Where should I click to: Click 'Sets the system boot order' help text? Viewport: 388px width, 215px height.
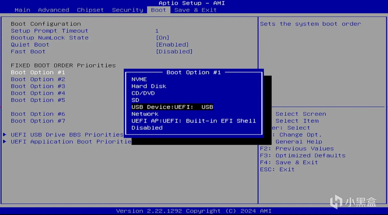(x=310, y=24)
